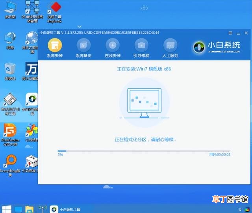Click the 正在安装:Win7 旗舰版 x86 heading
252x213 pixels.
point(144,69)
